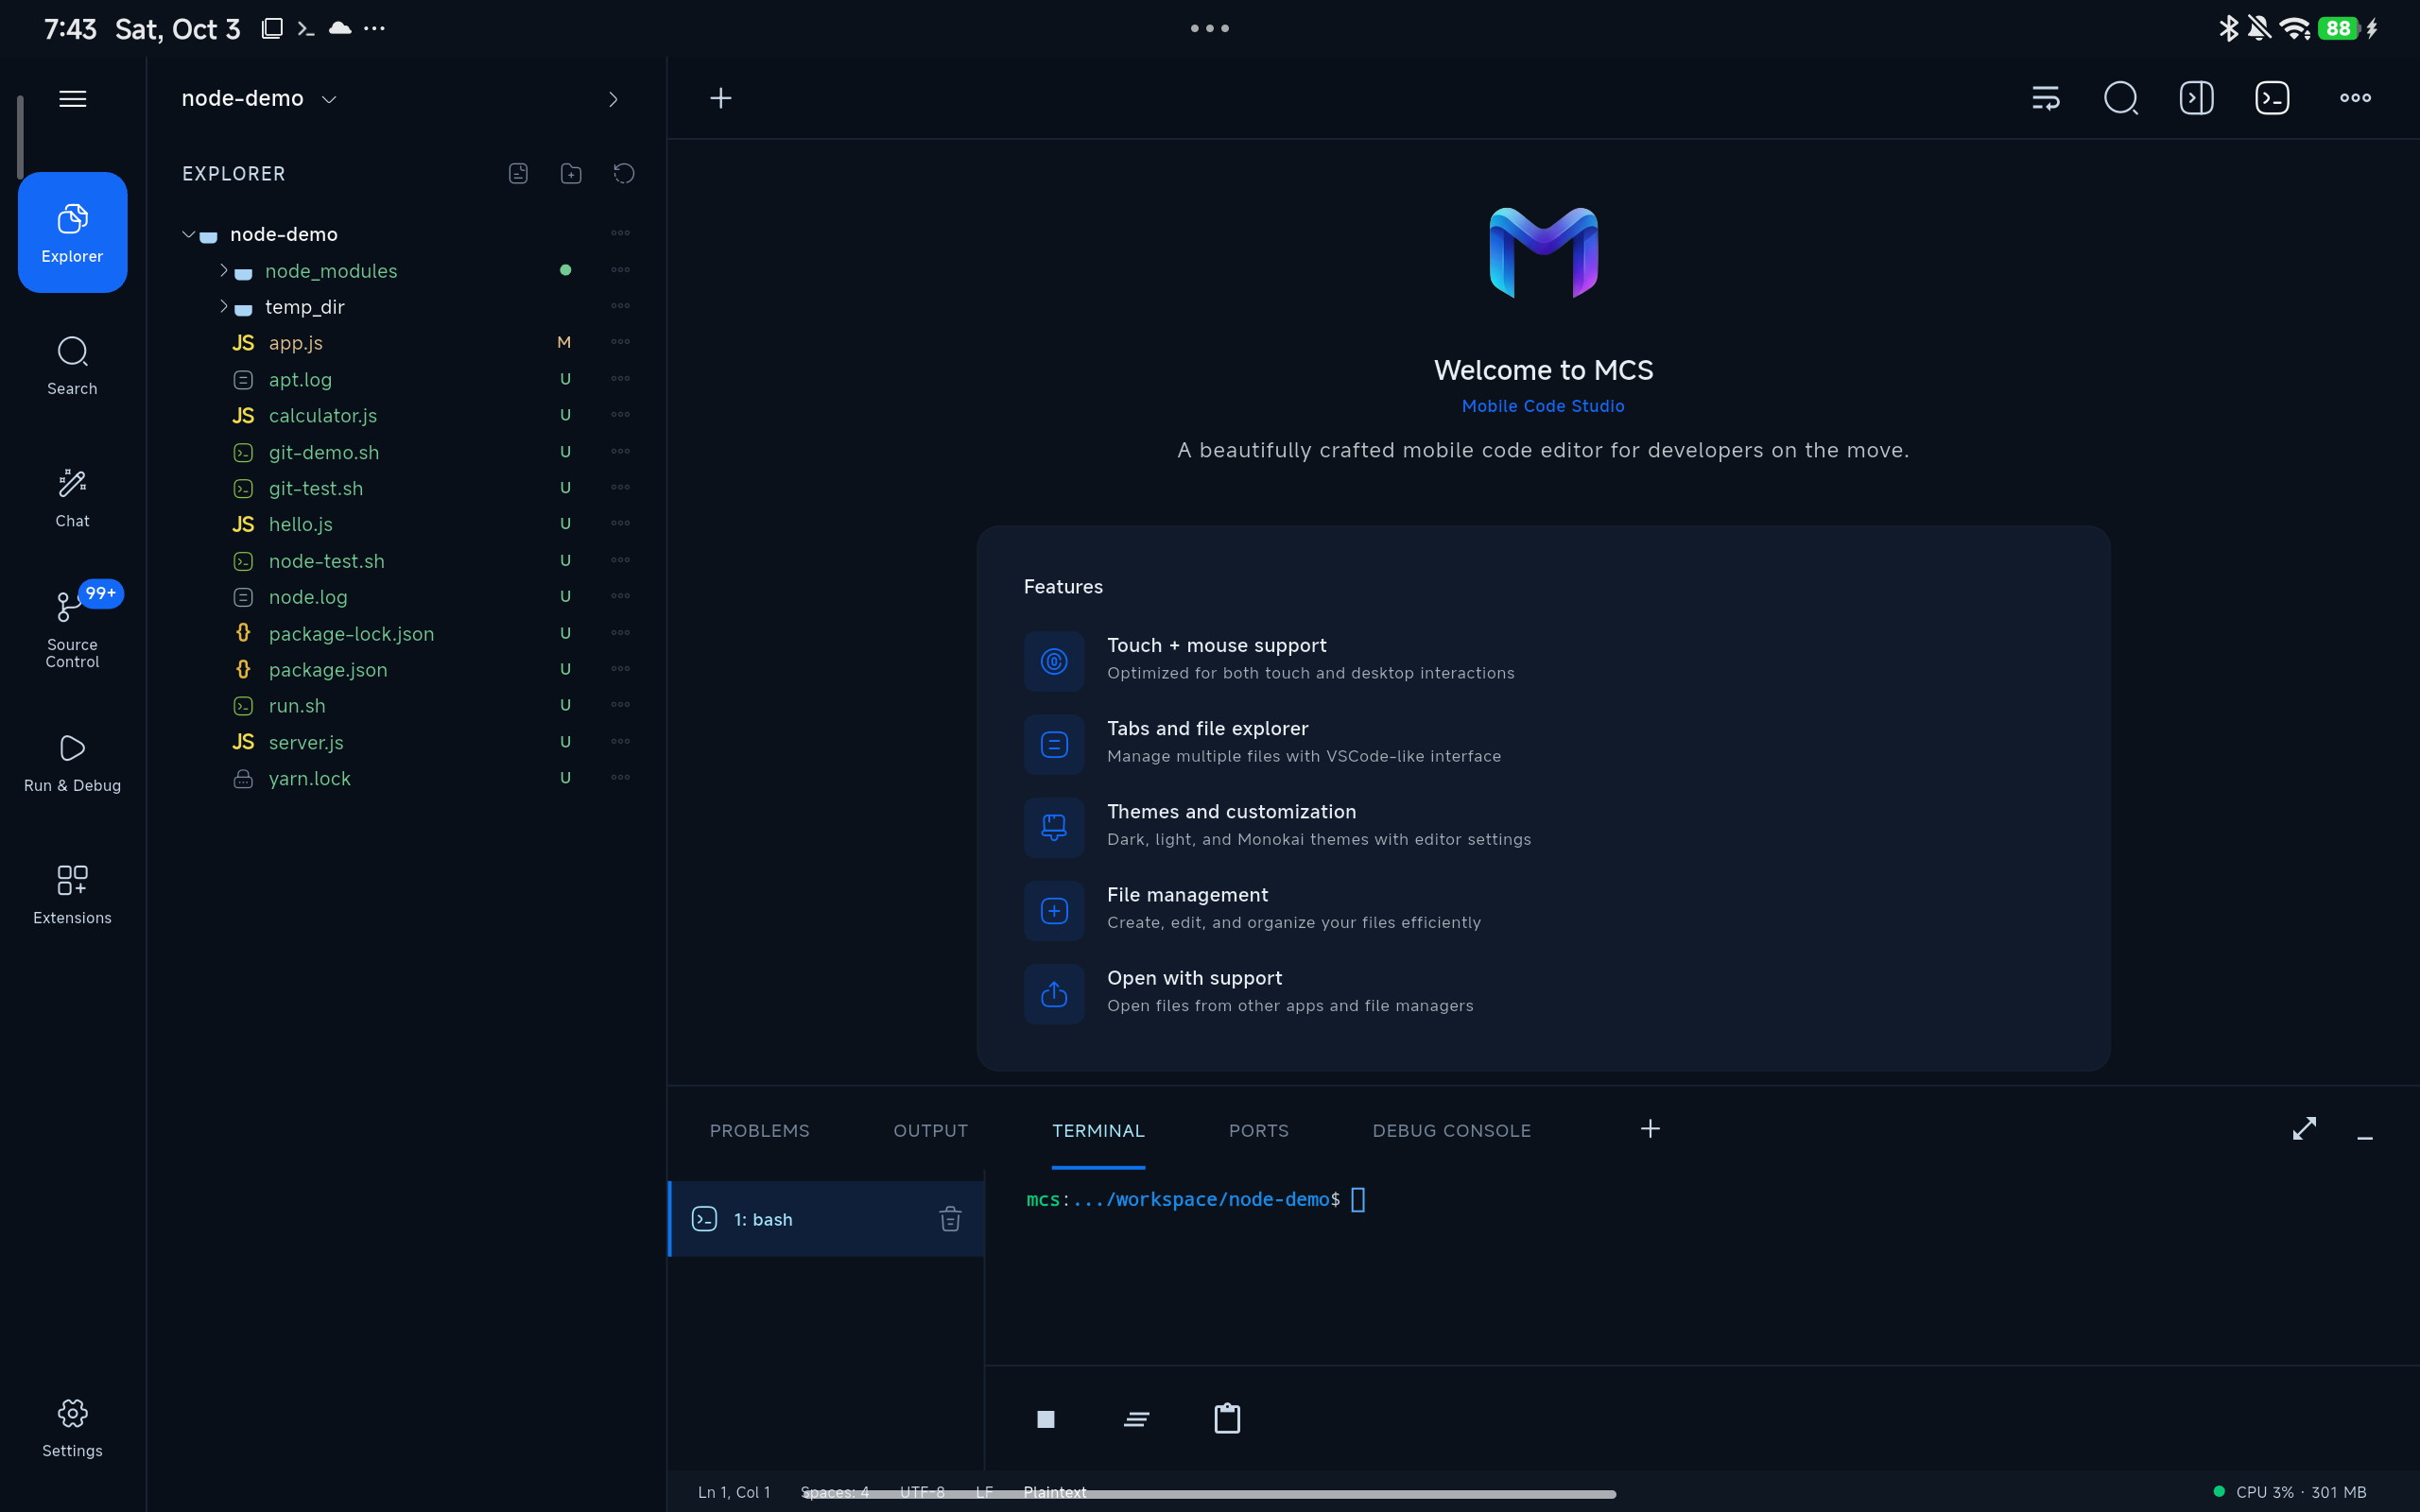Open Settings in the sidebar
Viewport: 2420px width, 1512px height.
72,1428
